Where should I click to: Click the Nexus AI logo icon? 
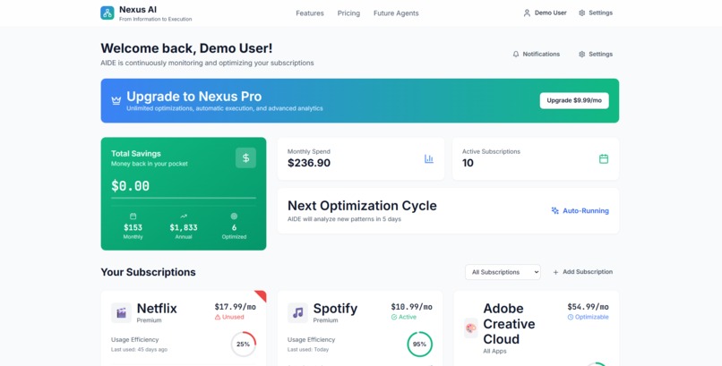pyautogui.click(x=107, y=13)
